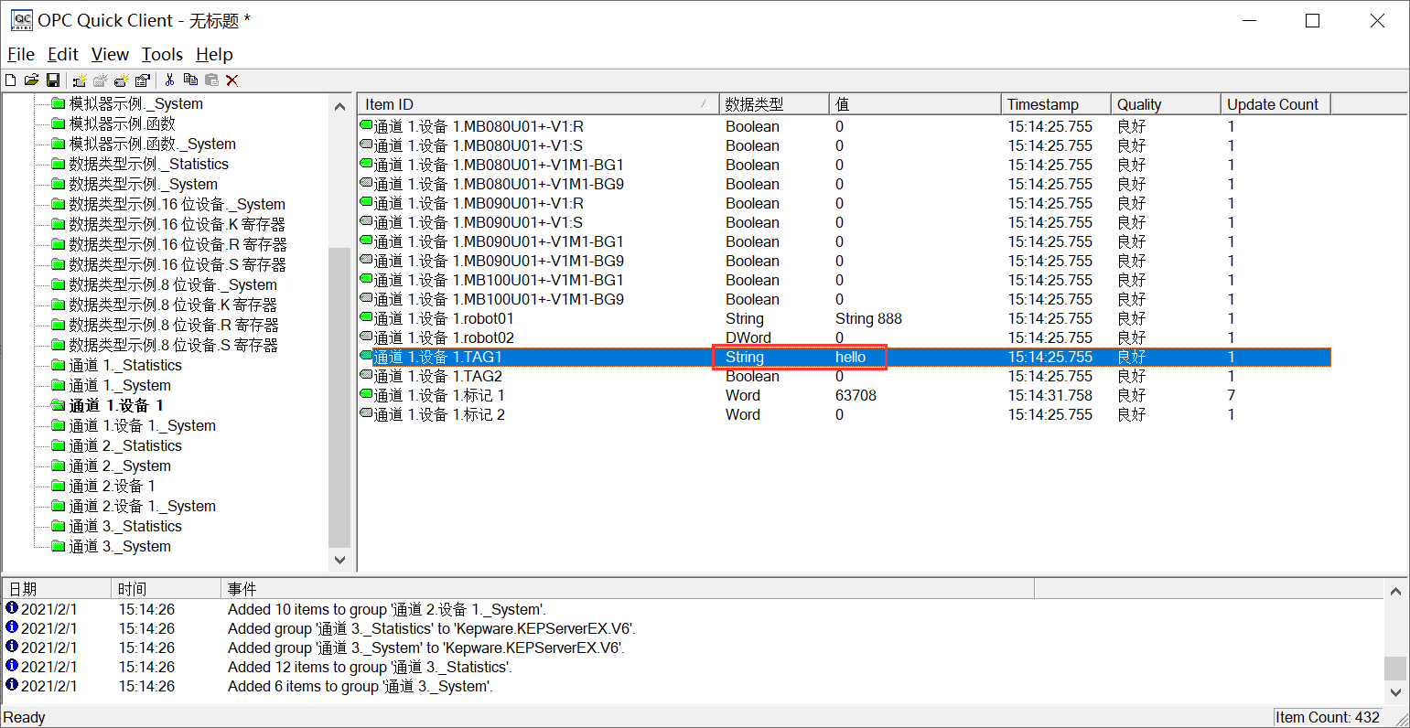Select 数据类型示例.16 位设备.K 寄存器 tree node
This screenshot has height=728, width=1410.
click(178, 225)
